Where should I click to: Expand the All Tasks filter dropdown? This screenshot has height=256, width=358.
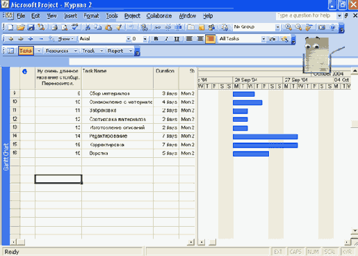[x=263, y=39]
